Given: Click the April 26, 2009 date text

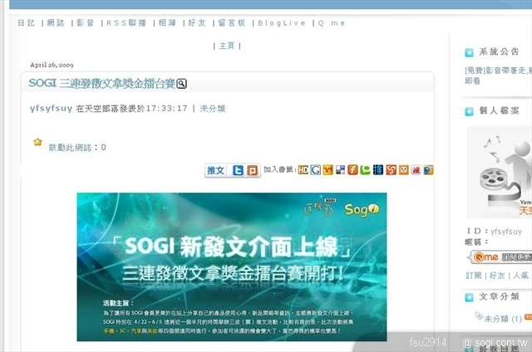Looking at the screenshot, I should 52,65.
